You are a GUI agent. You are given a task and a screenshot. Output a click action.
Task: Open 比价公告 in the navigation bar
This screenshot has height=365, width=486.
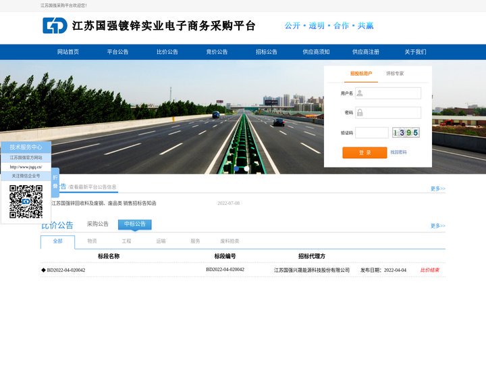point(167,52)
